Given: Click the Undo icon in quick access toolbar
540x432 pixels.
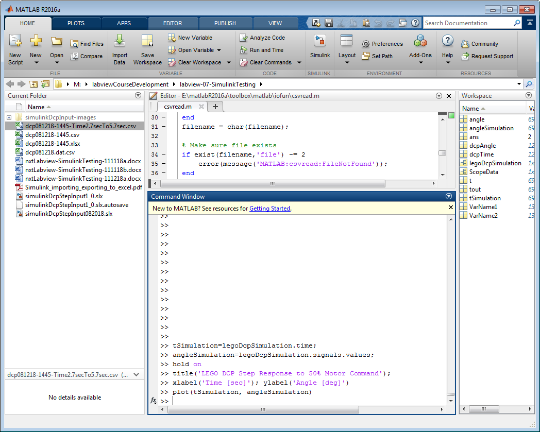Looking at the screenshot, I should click(378, 23).
